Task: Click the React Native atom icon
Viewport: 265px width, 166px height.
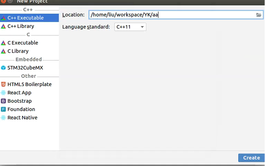Action: pyautogui.click(x=3, y=117)
